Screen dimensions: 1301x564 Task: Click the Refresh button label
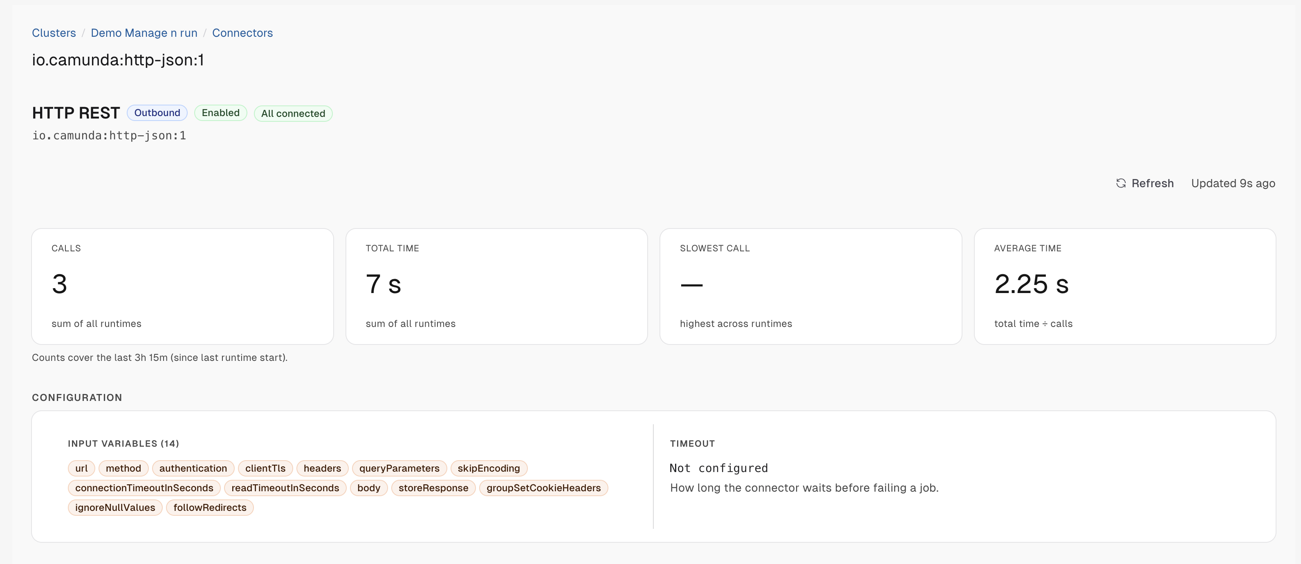click(x=1153, y=183)
